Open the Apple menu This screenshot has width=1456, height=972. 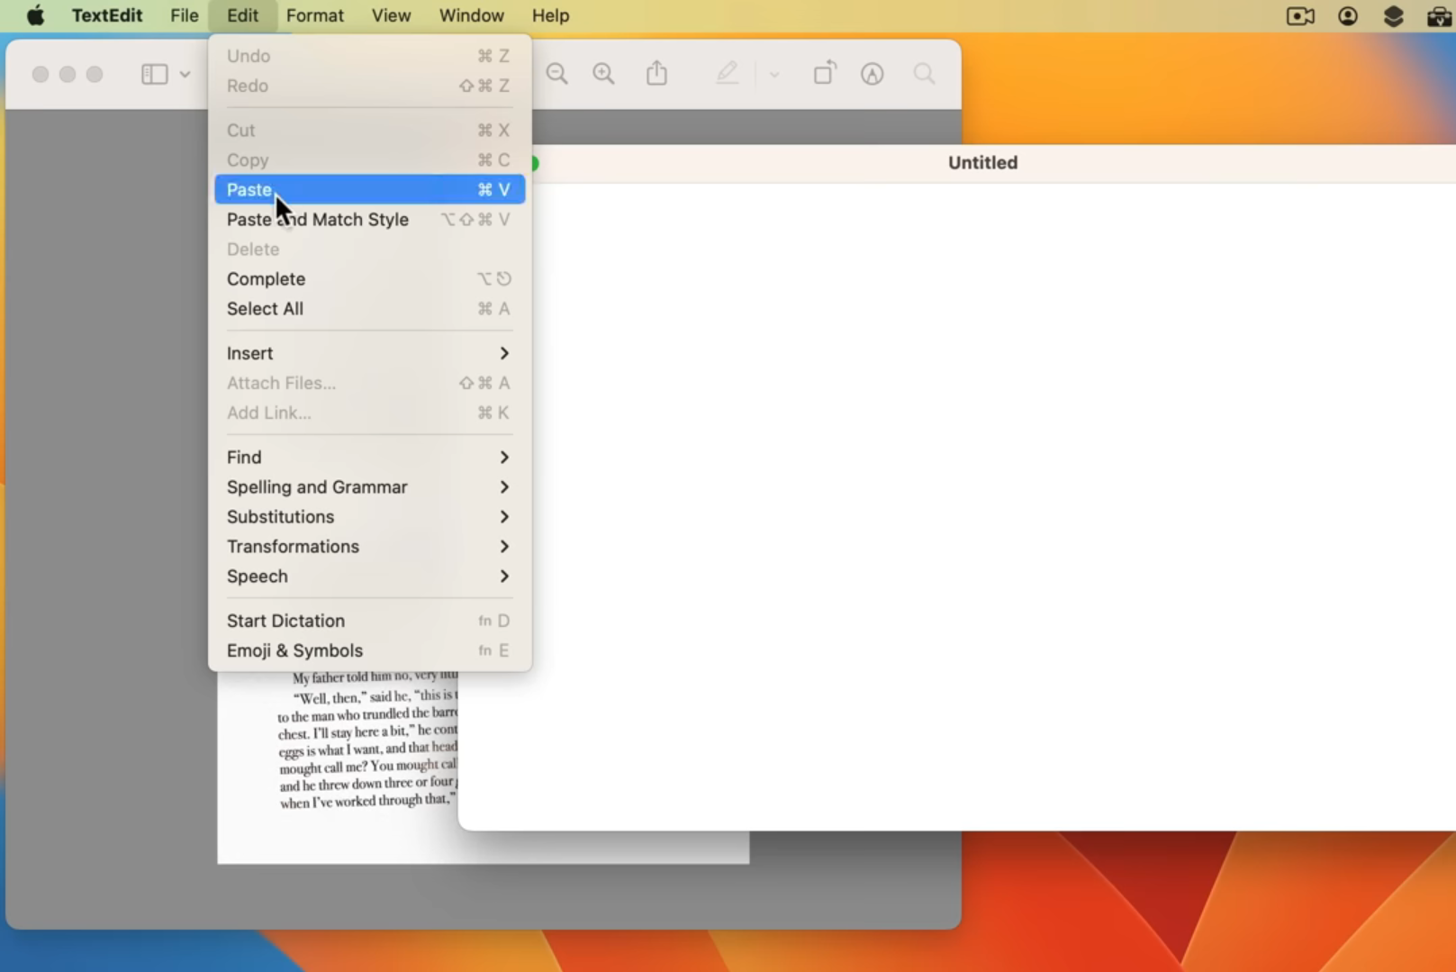click(x=35, y=15)
